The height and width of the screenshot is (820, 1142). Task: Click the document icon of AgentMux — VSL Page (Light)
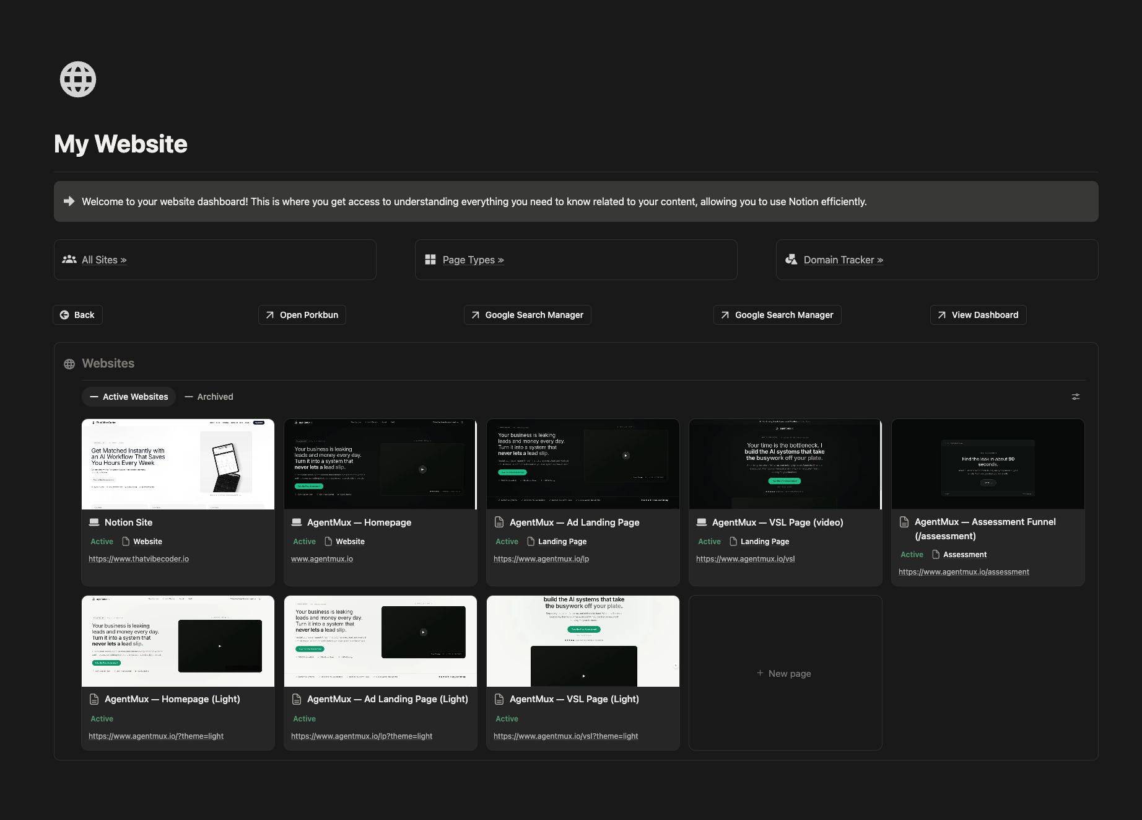point(499,699)
